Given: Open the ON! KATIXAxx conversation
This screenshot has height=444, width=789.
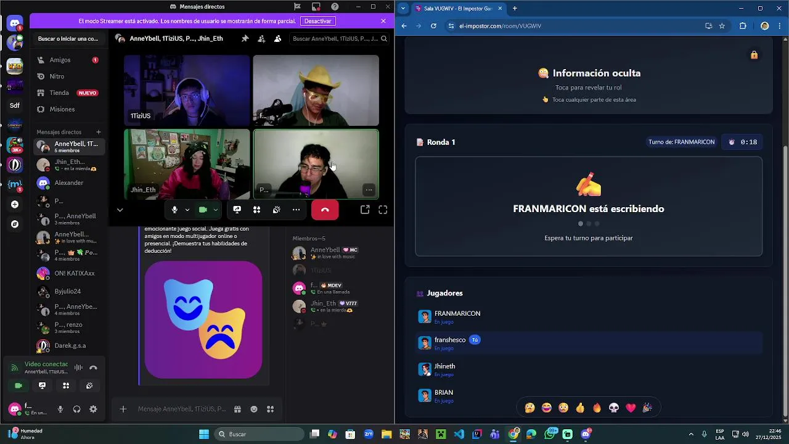Looking at the screenshot, I should (68, 273).
